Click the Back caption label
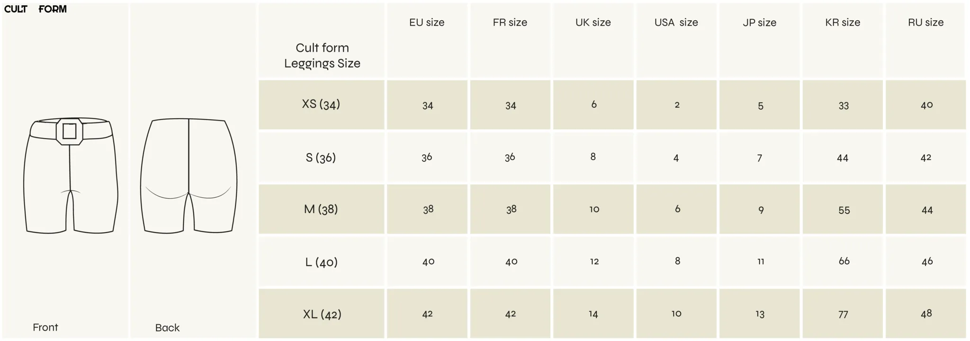The width and height of the screenshot is (970, 341). [x=167, y=328]
